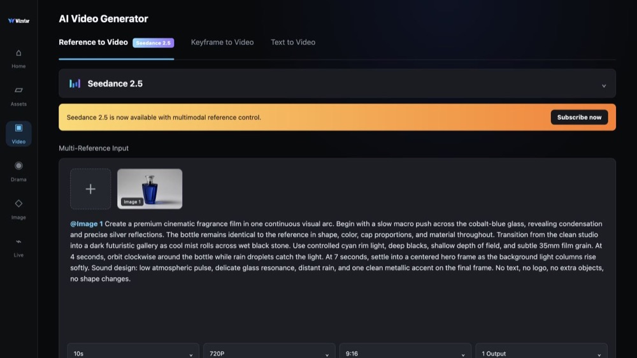Viewport: 637px width, 358px height.
Task: Open Live section in sidebar
Action: coord(18,247)
